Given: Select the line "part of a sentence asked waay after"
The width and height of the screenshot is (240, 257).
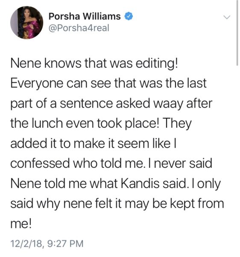Looking at the screenshot, I should tap(111, 104).
